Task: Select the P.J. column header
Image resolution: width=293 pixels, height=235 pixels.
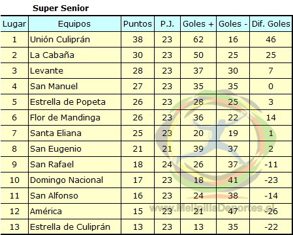Action: point(167,24)
